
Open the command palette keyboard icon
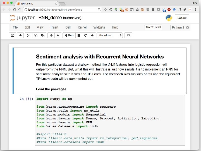point(128,35)
